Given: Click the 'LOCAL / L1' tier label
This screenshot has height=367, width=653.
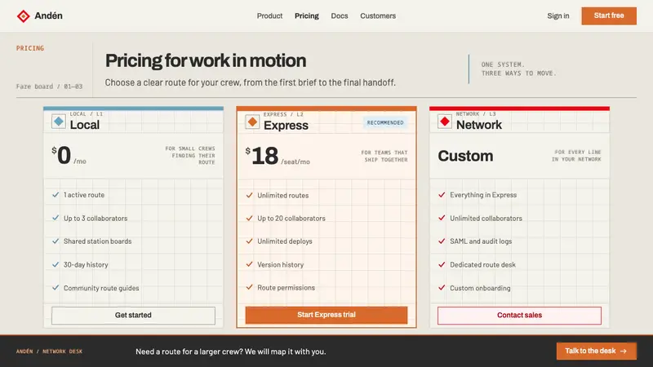Looking at the screenshot, I should [x=87, y=114].
